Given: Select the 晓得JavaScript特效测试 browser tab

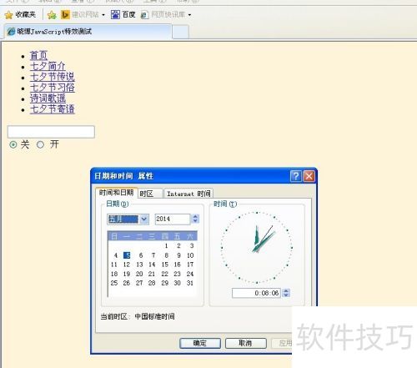Looking at the screenshot, I should pyautogui.click(x=88, y=32).
